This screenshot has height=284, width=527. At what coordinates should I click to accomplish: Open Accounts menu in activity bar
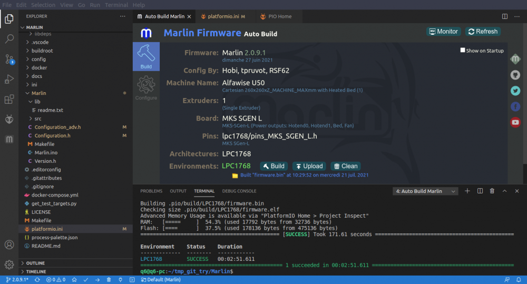coord(9,244)
